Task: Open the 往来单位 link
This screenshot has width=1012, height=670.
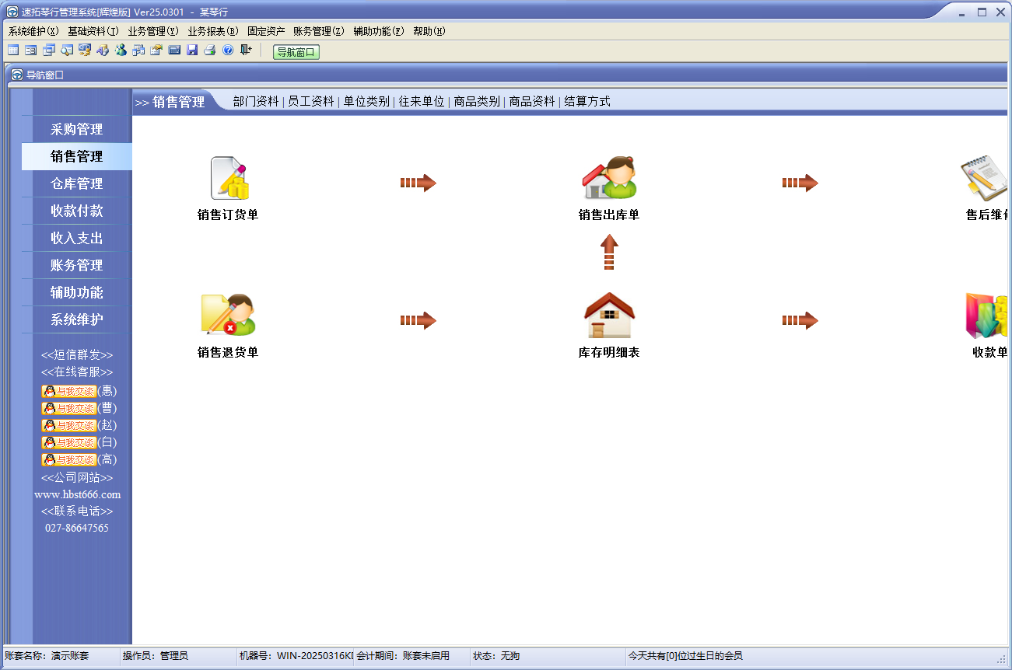Action: click(422, 101)
